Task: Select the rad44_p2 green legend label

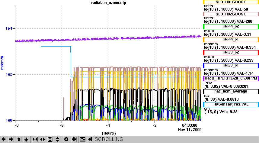Action: 231,27
